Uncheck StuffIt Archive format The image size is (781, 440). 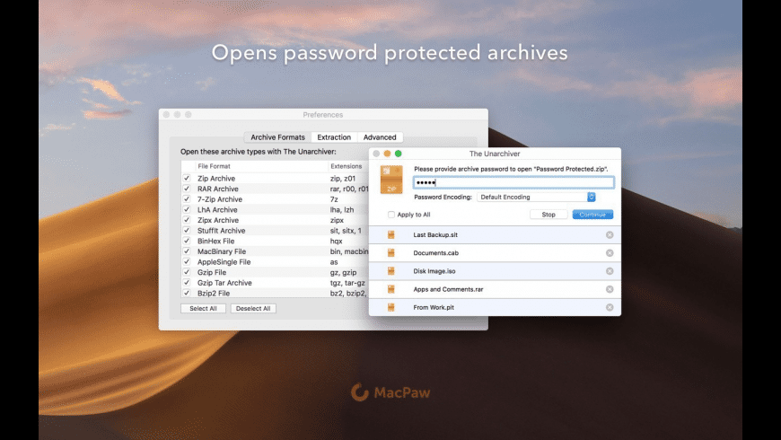tap(187, 230)
